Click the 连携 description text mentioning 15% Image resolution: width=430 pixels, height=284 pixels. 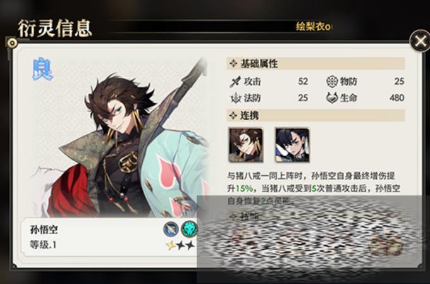314,188
